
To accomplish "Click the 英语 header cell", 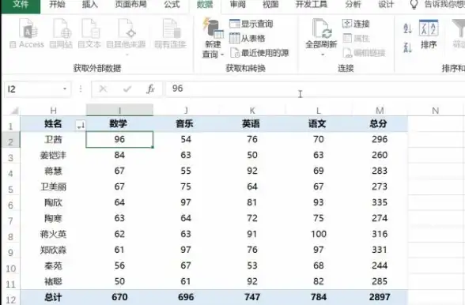I will (x=252, y=123).
